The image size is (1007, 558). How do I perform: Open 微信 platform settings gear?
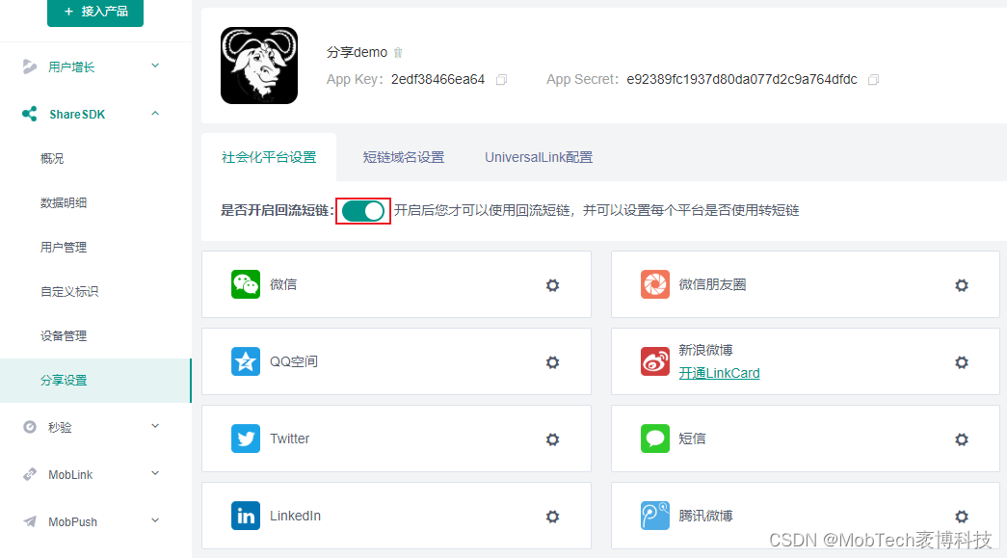[x=552, y=284]
